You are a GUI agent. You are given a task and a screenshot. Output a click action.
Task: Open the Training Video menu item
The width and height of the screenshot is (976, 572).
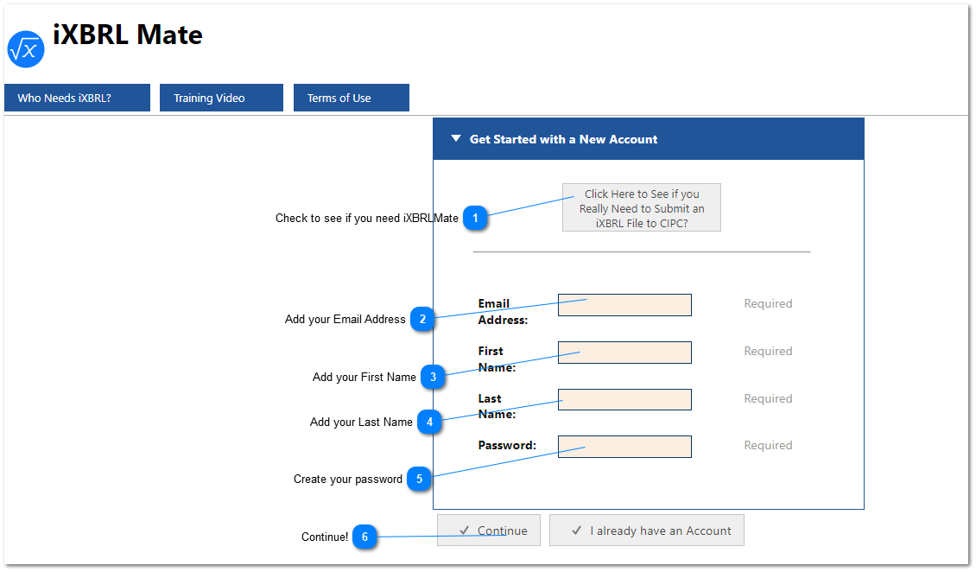point(222,98)
